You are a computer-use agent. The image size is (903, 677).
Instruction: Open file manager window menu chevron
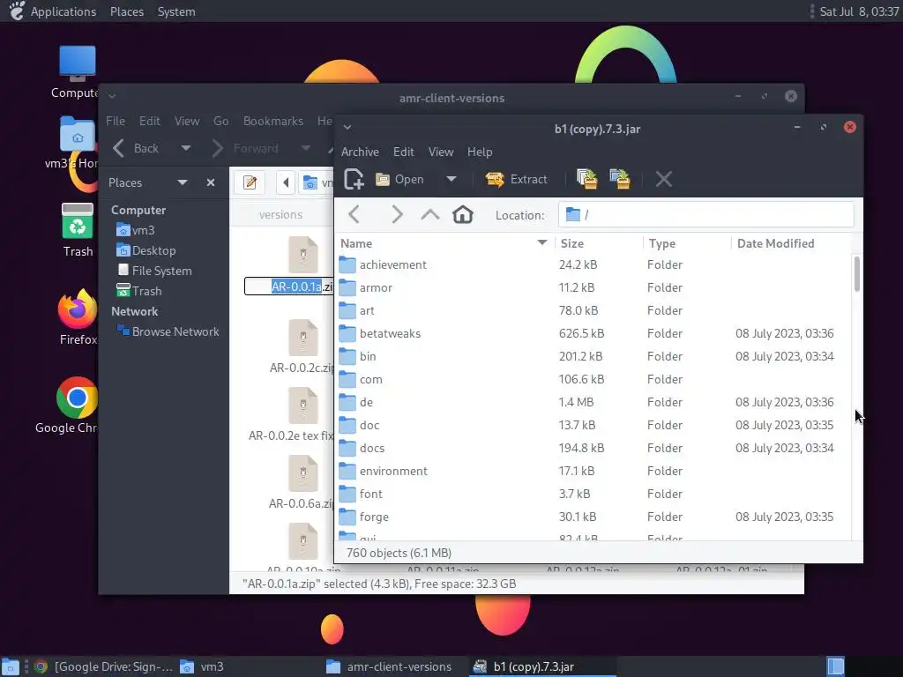(x=112, y=95)
